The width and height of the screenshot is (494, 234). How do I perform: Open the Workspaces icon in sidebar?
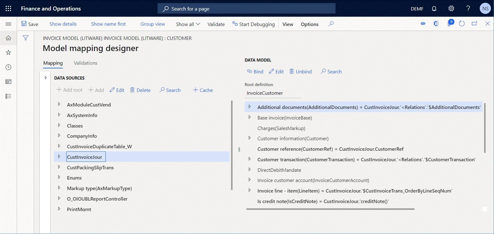8,82
